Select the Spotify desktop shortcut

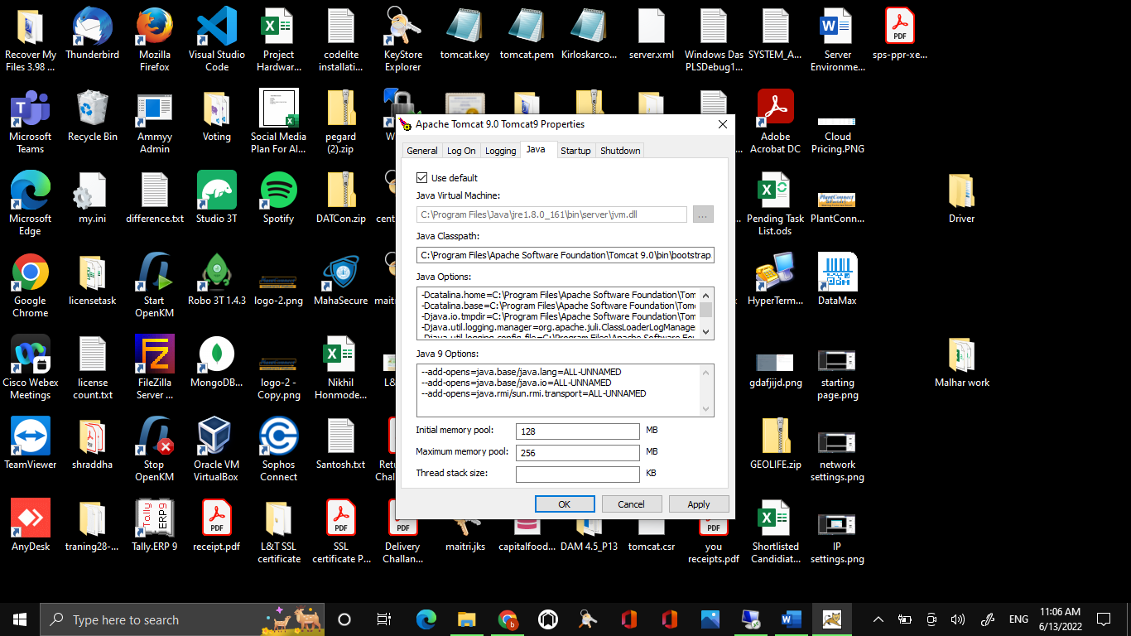[279, 197]
